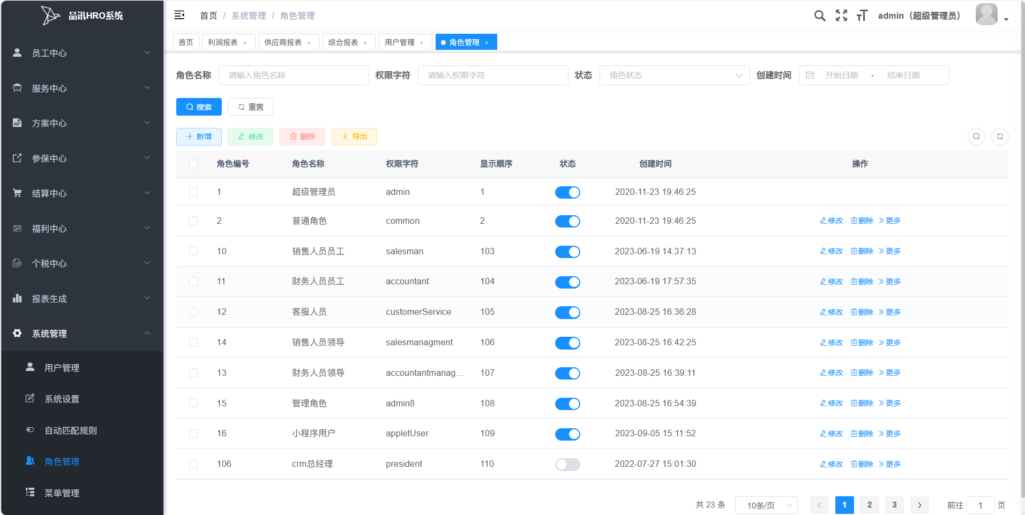Open 自动匹配规则 in the sidebar
Screen dimensions: 1025x515
(83, 430)
